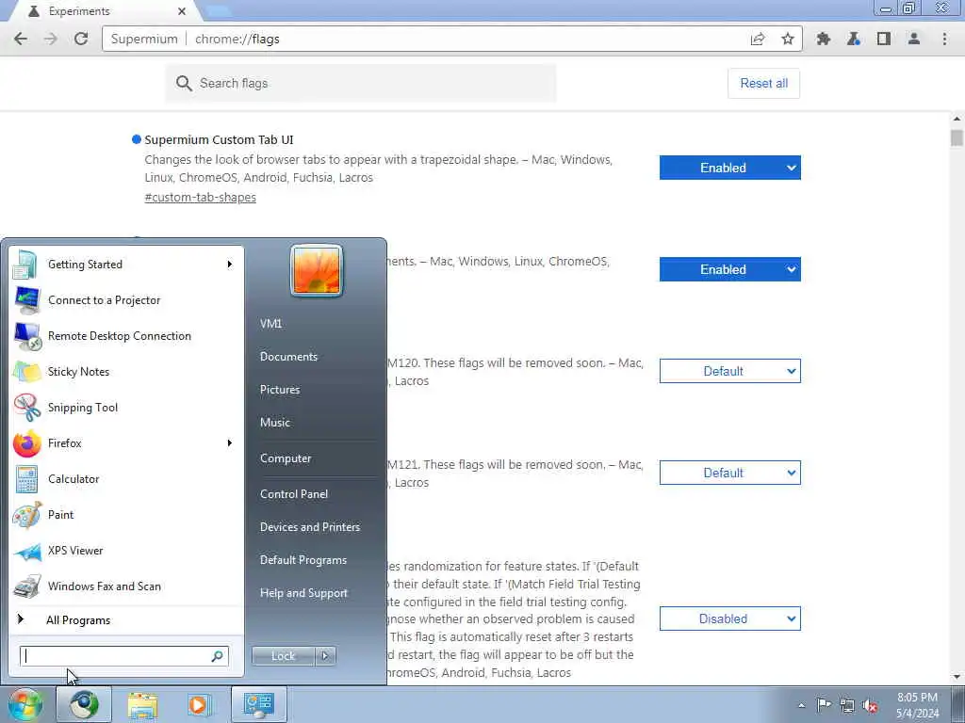Click the Start menu search box

[x=124, y=656]
